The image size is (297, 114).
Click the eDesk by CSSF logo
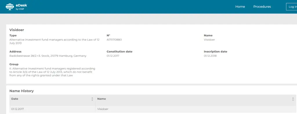16,7
